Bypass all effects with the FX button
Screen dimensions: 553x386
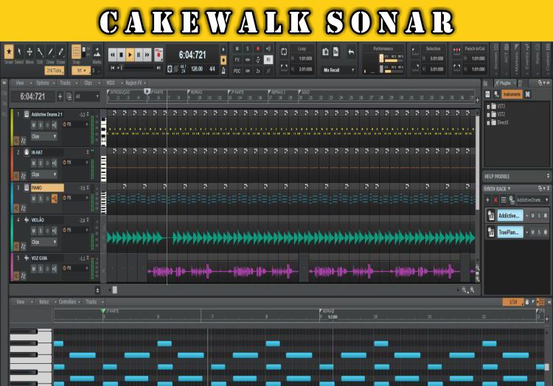(x=237, y=60)
